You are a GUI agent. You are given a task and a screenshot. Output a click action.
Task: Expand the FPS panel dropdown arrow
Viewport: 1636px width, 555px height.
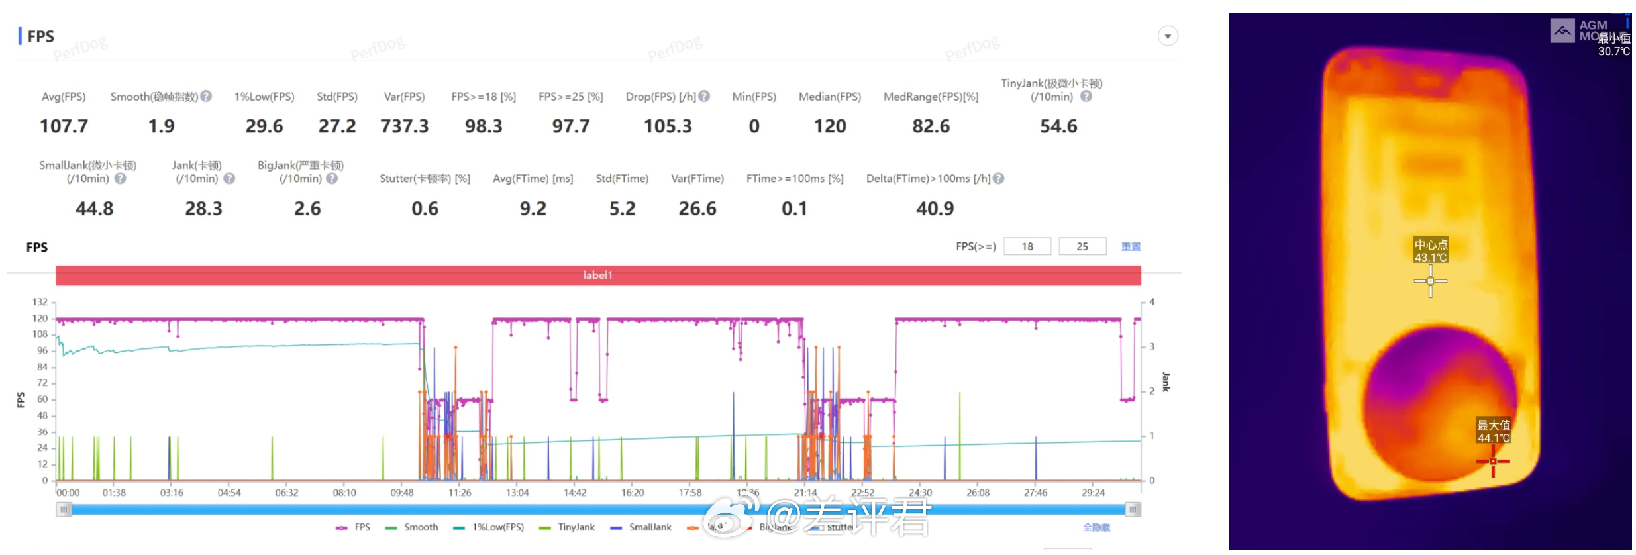(x=1168, y=36)
